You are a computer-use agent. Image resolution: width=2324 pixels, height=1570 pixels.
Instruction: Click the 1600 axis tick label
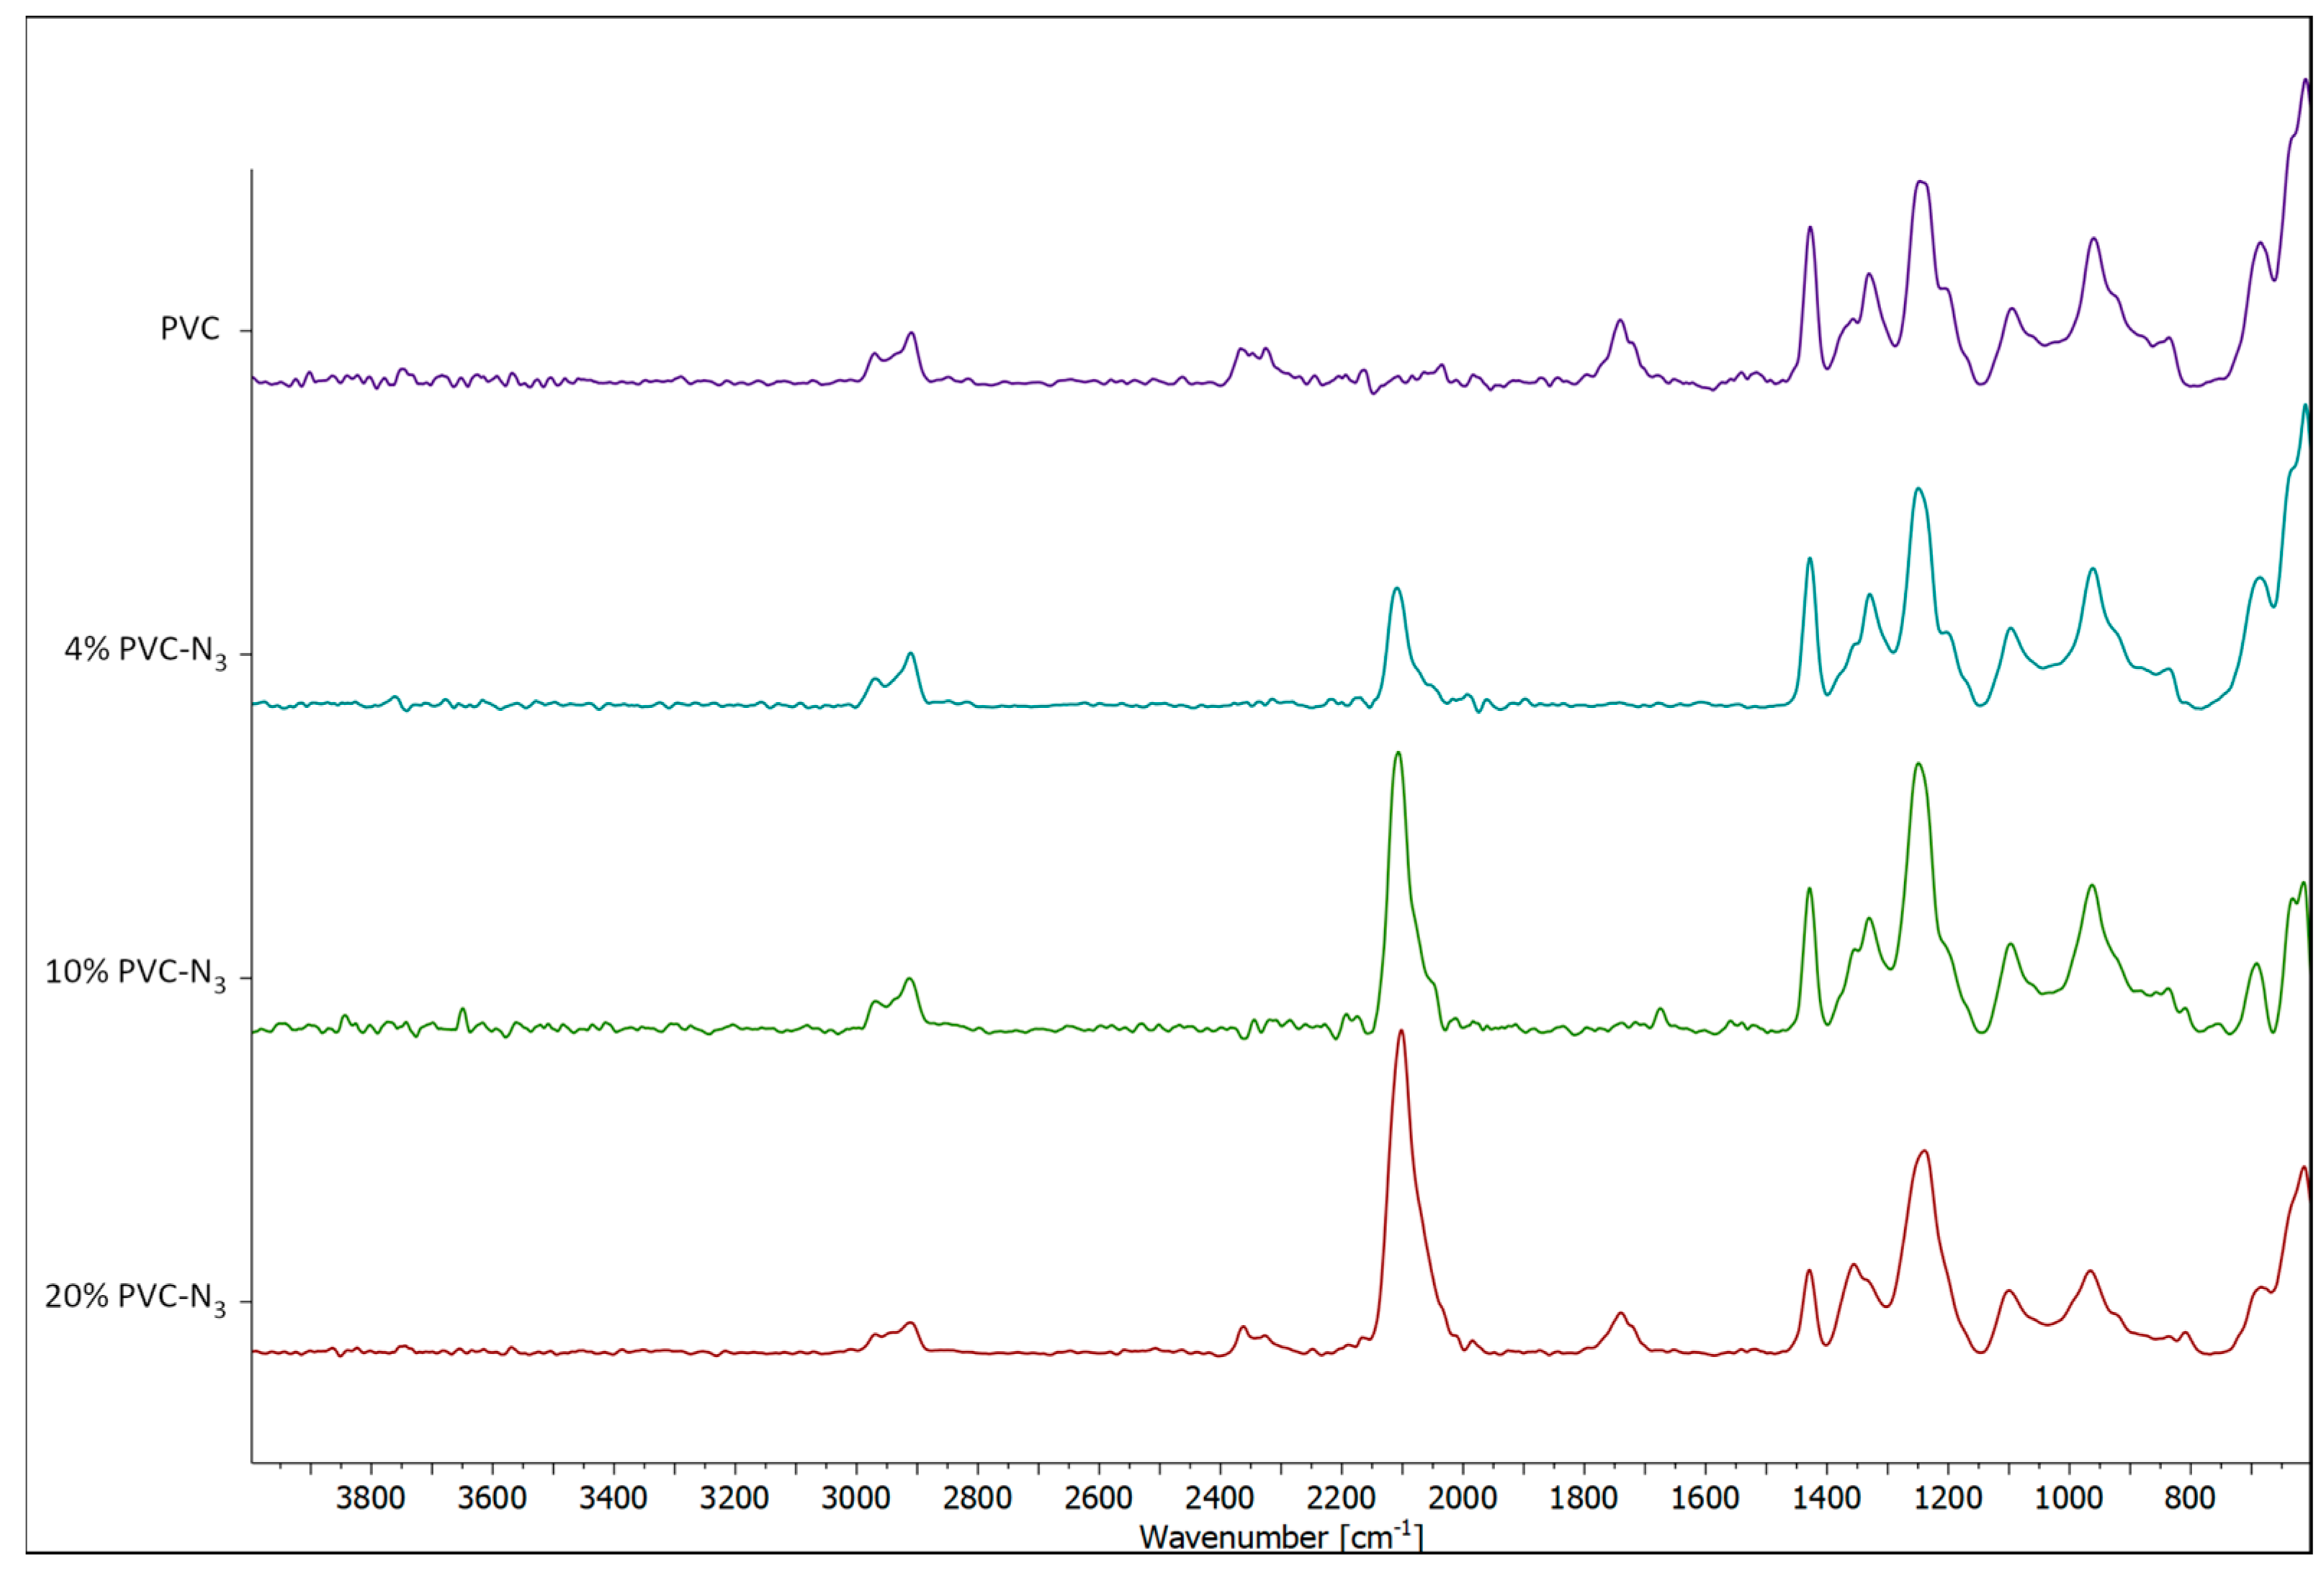coord(1705,1498)
